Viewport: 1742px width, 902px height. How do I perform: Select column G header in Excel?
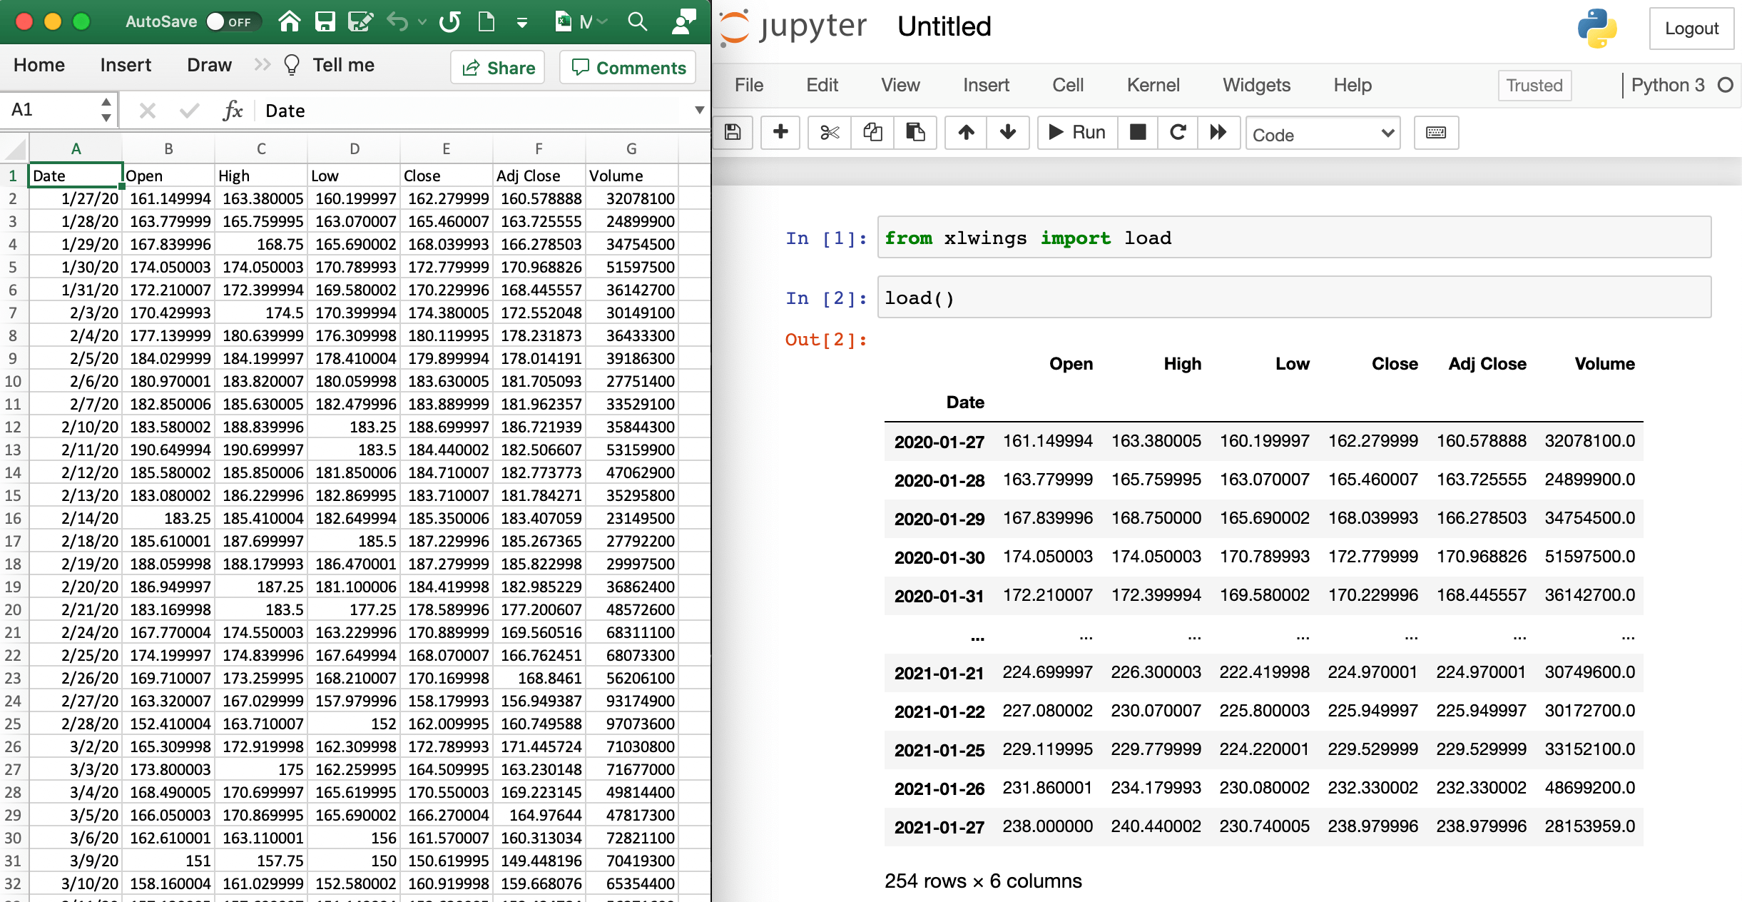pos(631,148)
